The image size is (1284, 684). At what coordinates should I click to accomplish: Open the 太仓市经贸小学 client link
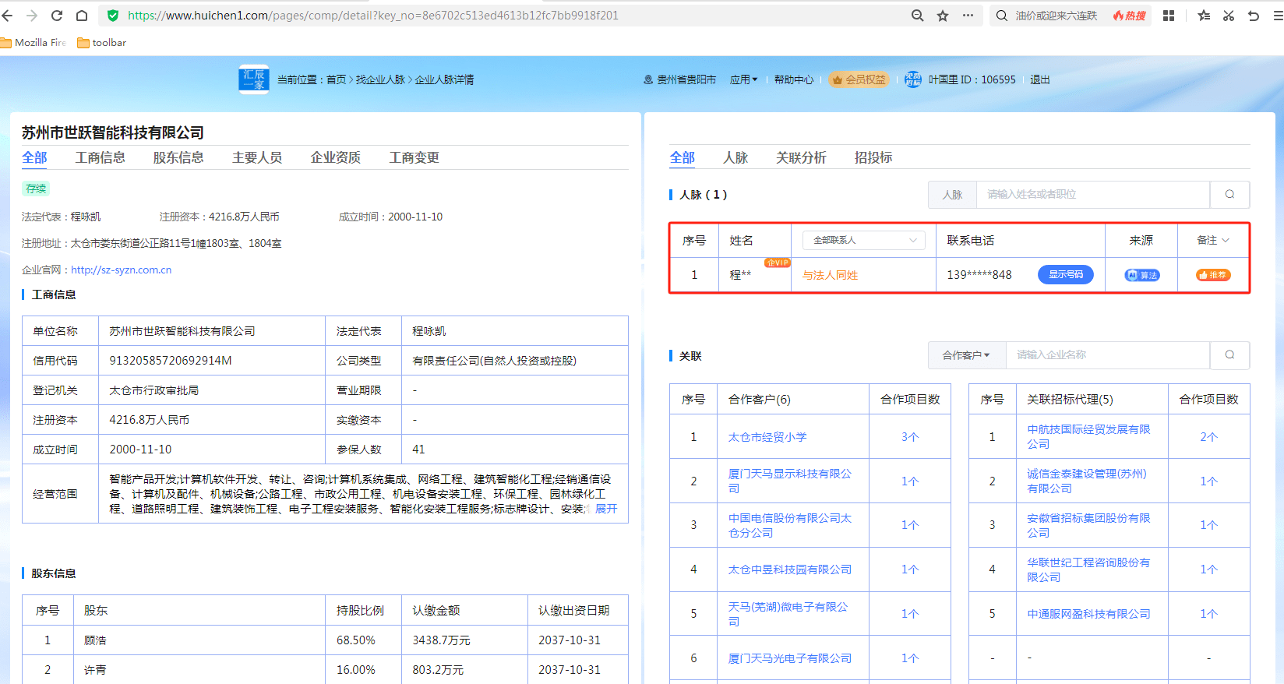click(767, 437)
